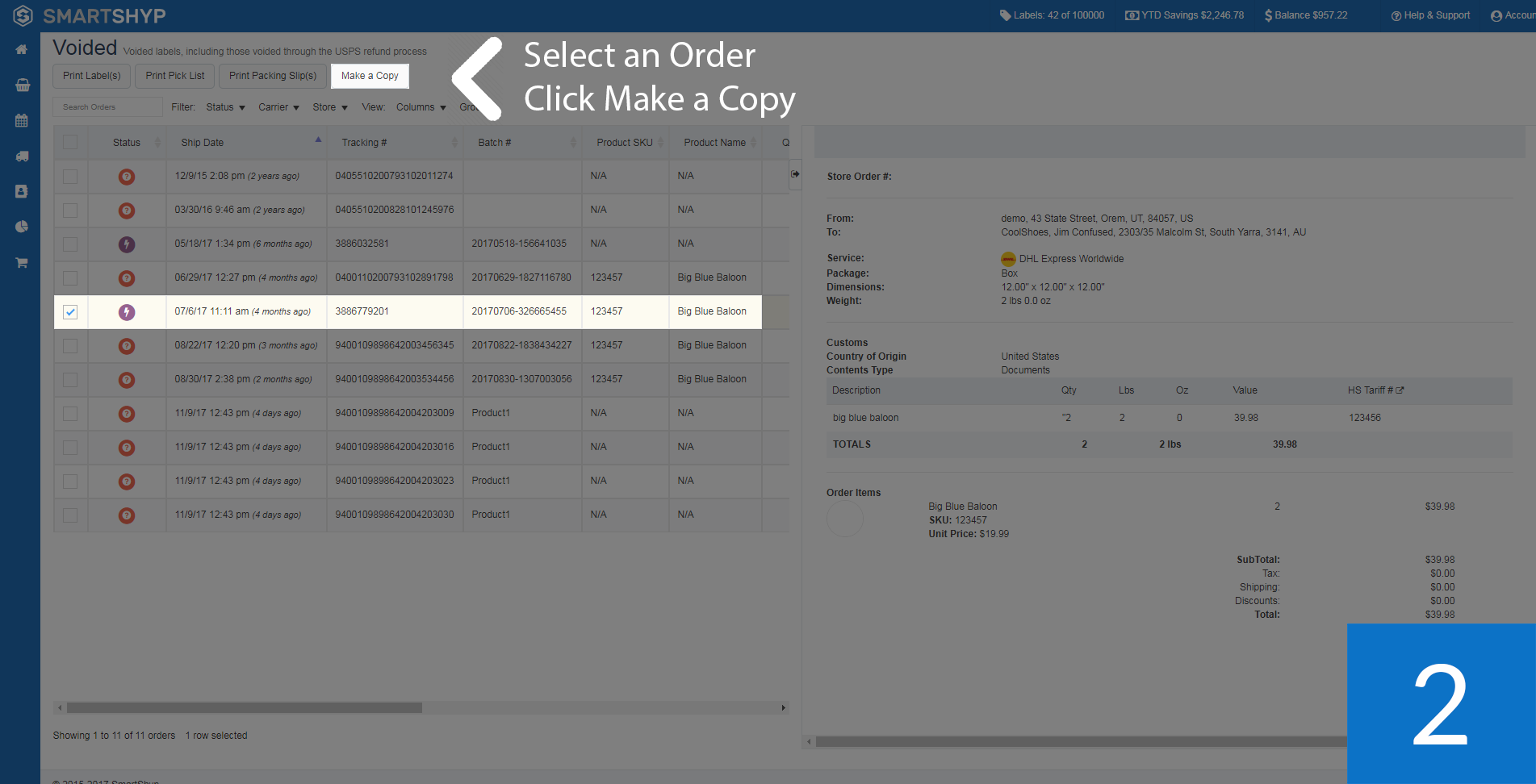Click the Print Label(s) button

92,76
